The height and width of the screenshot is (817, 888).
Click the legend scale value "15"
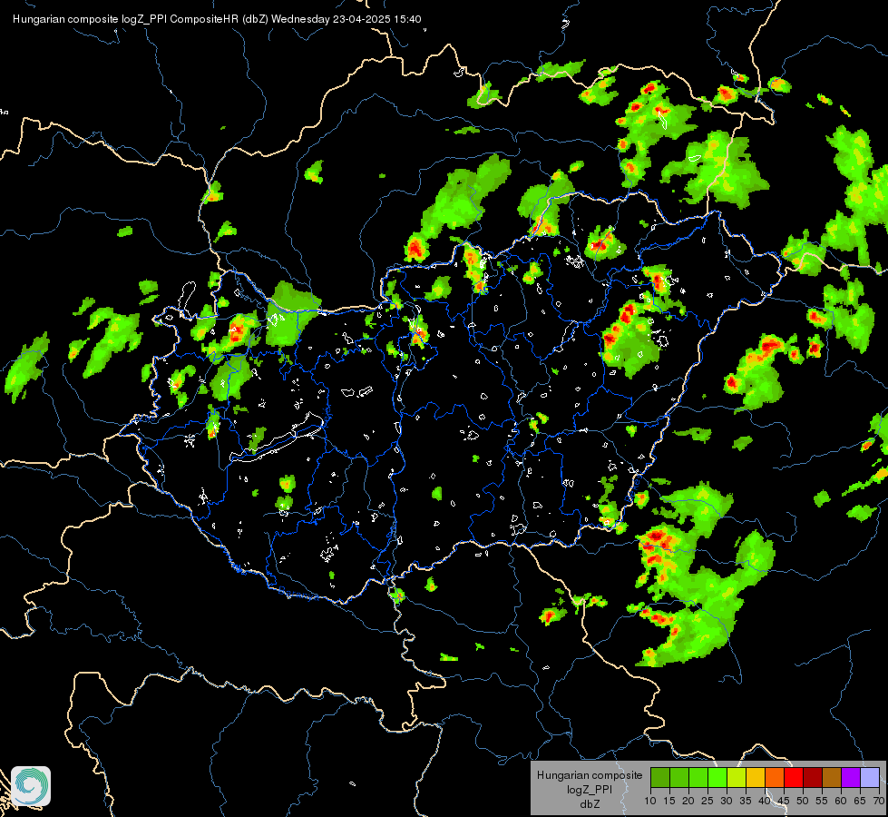(x=669, y=801)
